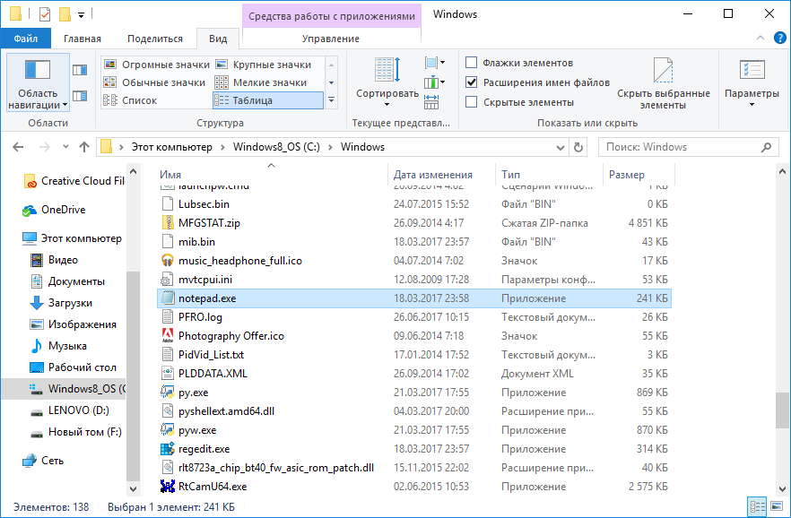Screen dimensions: 791x518
Task: Select Обычные значки layout
Action: (x=154, y=82)
